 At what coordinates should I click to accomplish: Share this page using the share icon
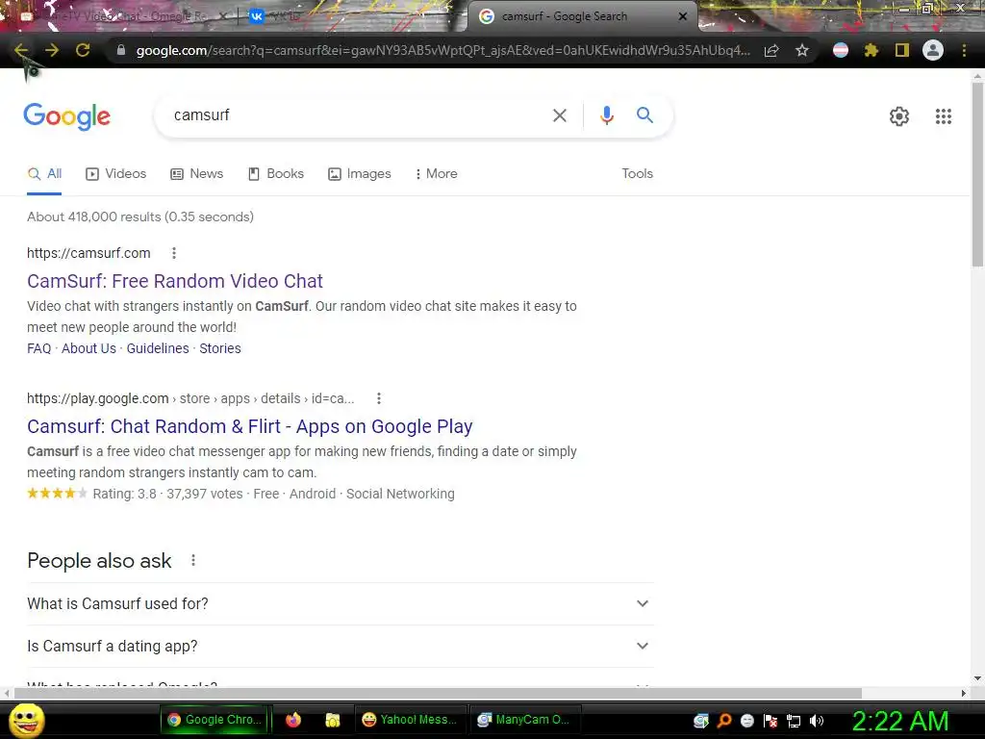pos(771,50)
